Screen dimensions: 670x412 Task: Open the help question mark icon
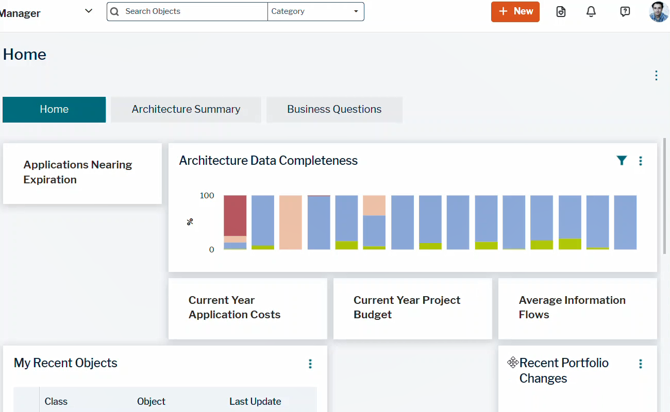click(x=625, y=12)
